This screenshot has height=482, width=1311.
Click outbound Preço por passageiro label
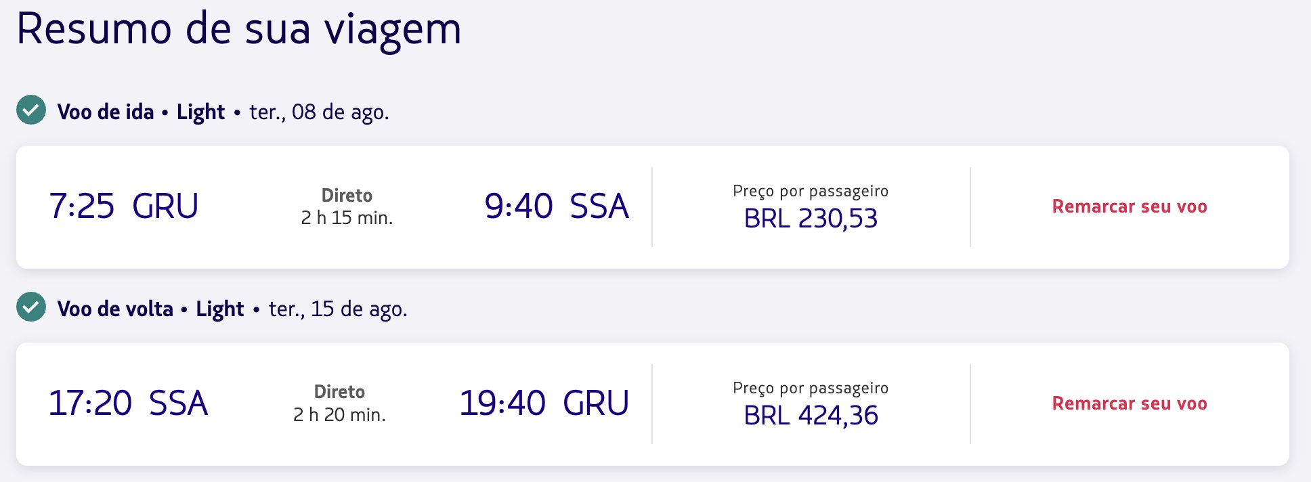(x=811, y=192)
